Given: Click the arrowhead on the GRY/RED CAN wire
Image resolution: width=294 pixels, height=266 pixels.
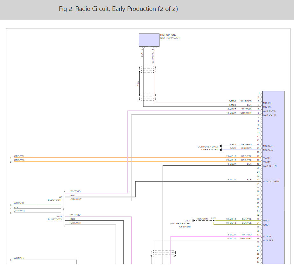Looking at the screenshot, I should pyautogui.click(x=221, y=146).
